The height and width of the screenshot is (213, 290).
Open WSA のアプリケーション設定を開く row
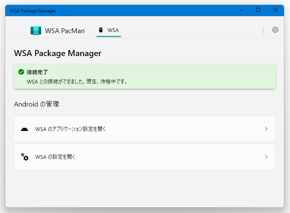pyautogui.click(x=145, y=129)
